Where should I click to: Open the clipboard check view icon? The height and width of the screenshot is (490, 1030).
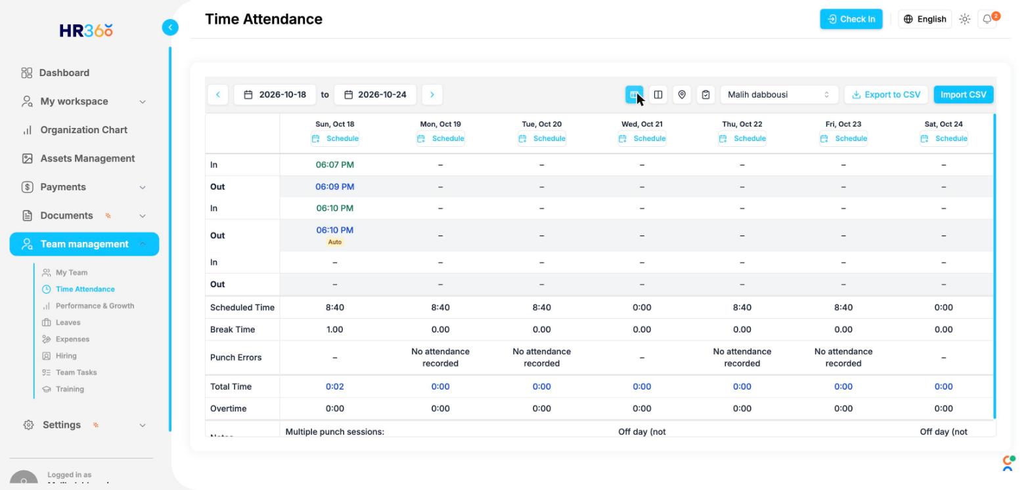(x=705, y=94)
